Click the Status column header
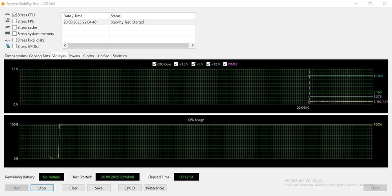This screenshot has width=392, height=196. tap(152, 16)
